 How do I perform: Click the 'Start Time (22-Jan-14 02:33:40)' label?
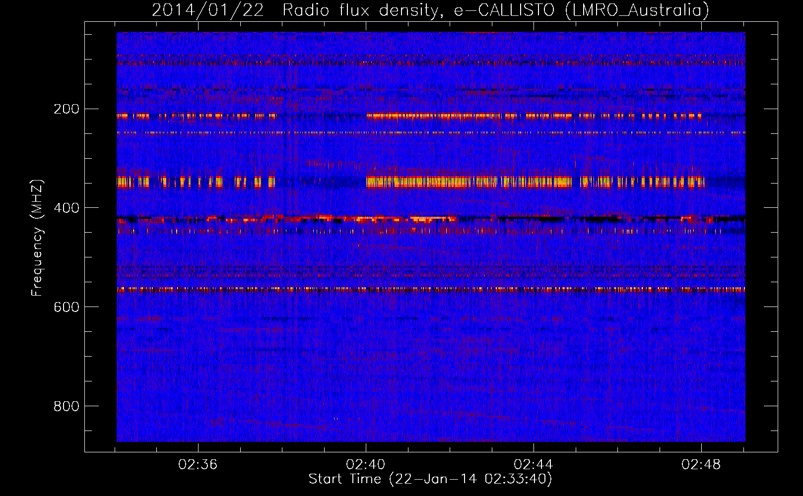430,479
